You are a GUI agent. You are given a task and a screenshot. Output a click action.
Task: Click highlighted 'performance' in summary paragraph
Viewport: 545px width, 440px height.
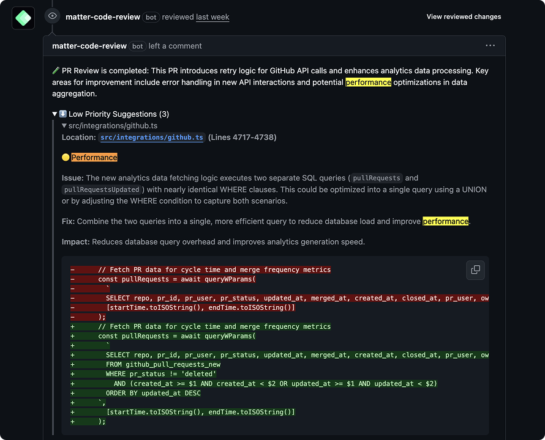(x=368, y=82)
